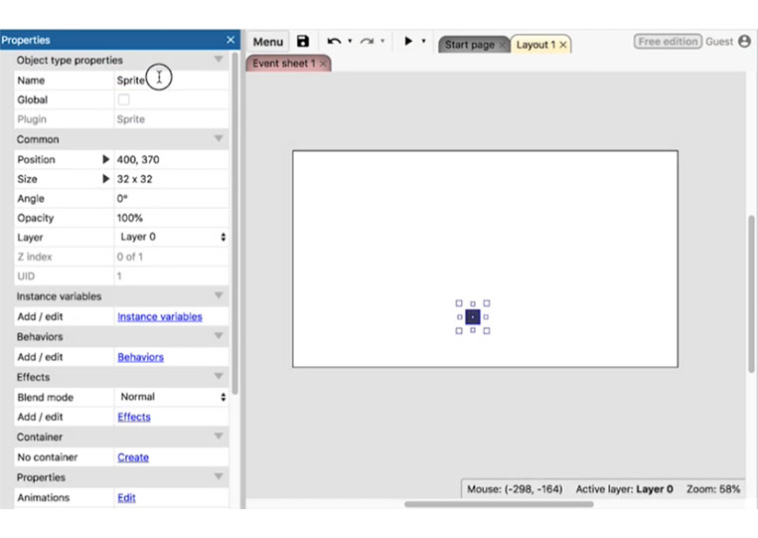
Task: Click the Redo icon
Action: click(367, 42)
